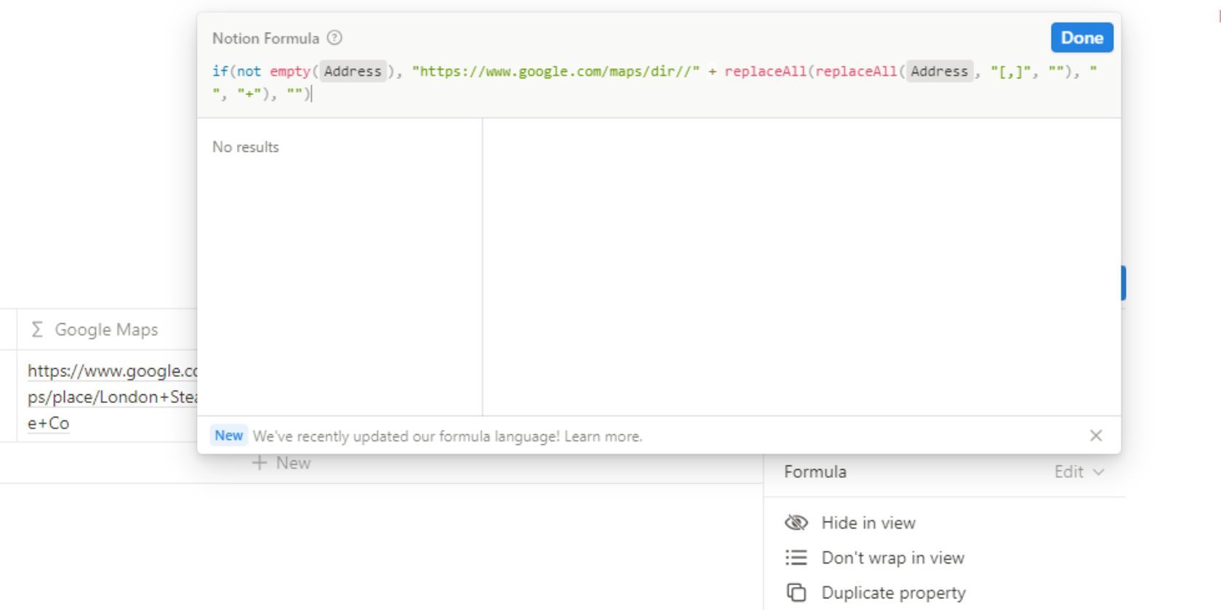Toggle Don't wrap in view option
The height and width of the screenshot is (610, 1221).
[x=892, y=558]
